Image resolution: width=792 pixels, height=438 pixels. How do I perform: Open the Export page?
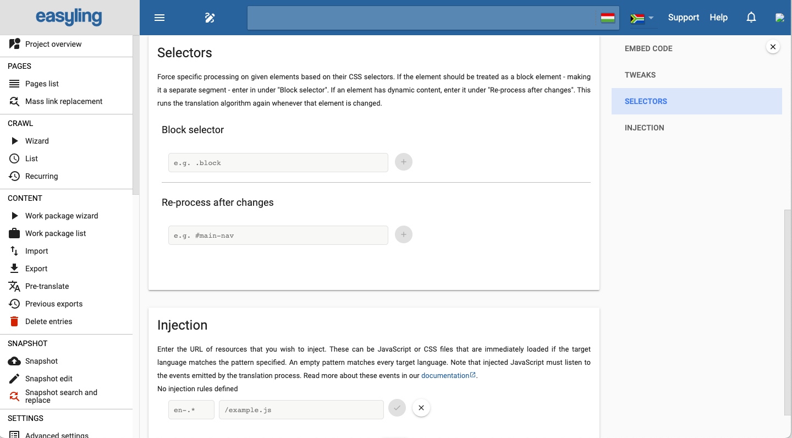36,269
